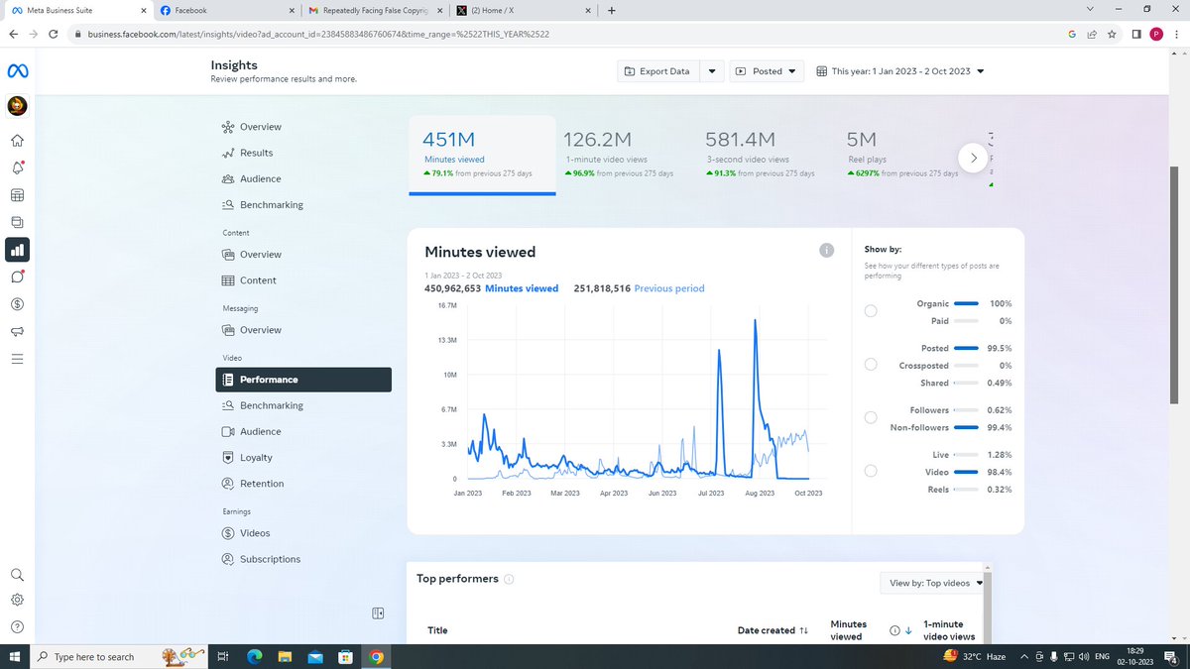Image resolution: width=1190 pixels, height=669 pixels.
Task: Open Chrome profile P avatar
Action: point(1156,33)
